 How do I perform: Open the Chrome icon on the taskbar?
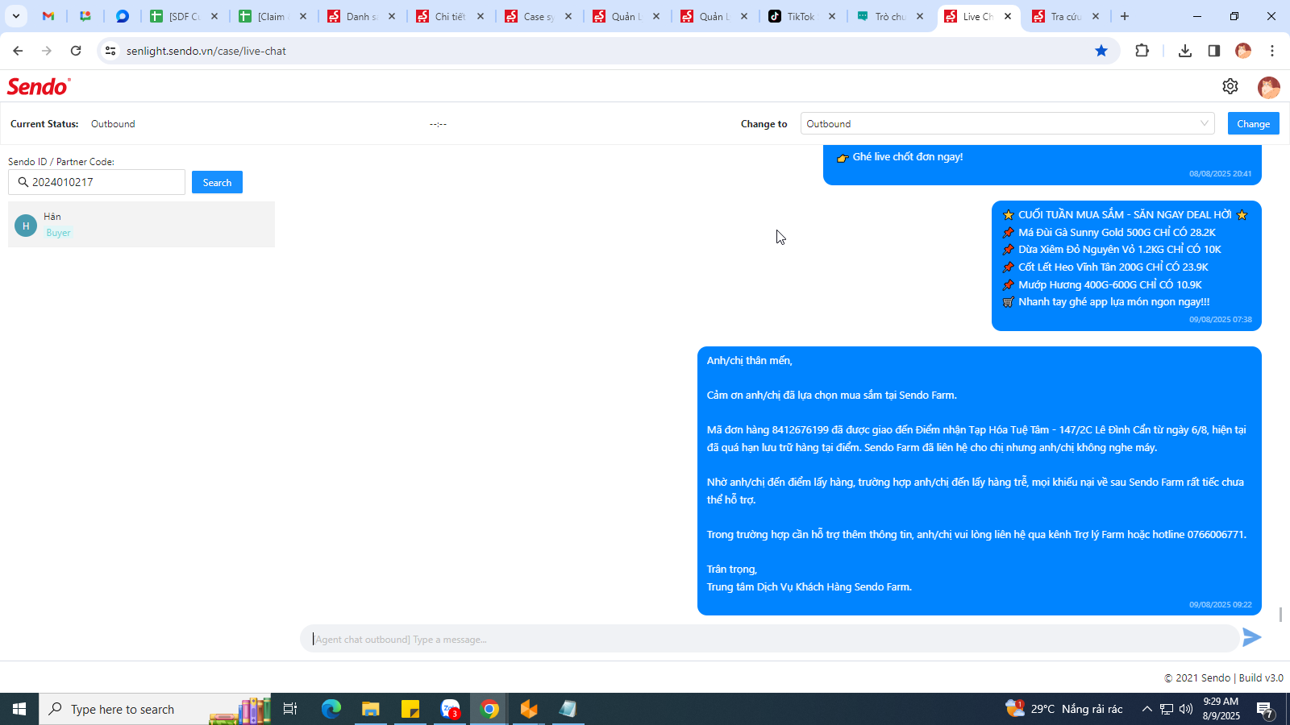pyautogui.click(x=489, y=709)
